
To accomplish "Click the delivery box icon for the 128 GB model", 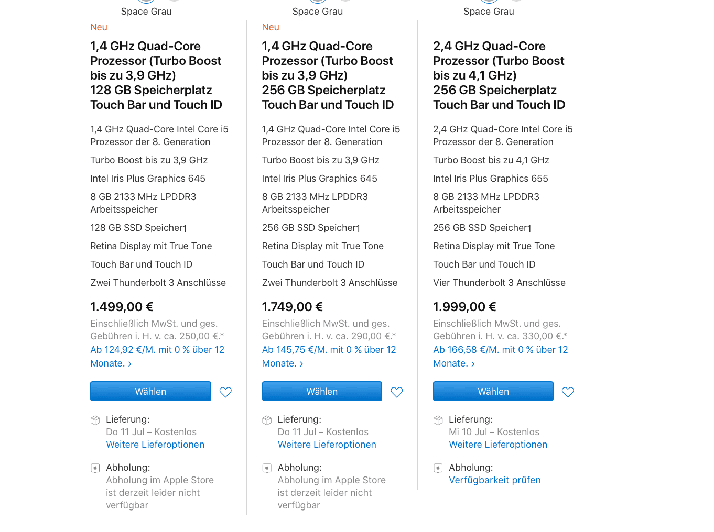I will point(95,420).
